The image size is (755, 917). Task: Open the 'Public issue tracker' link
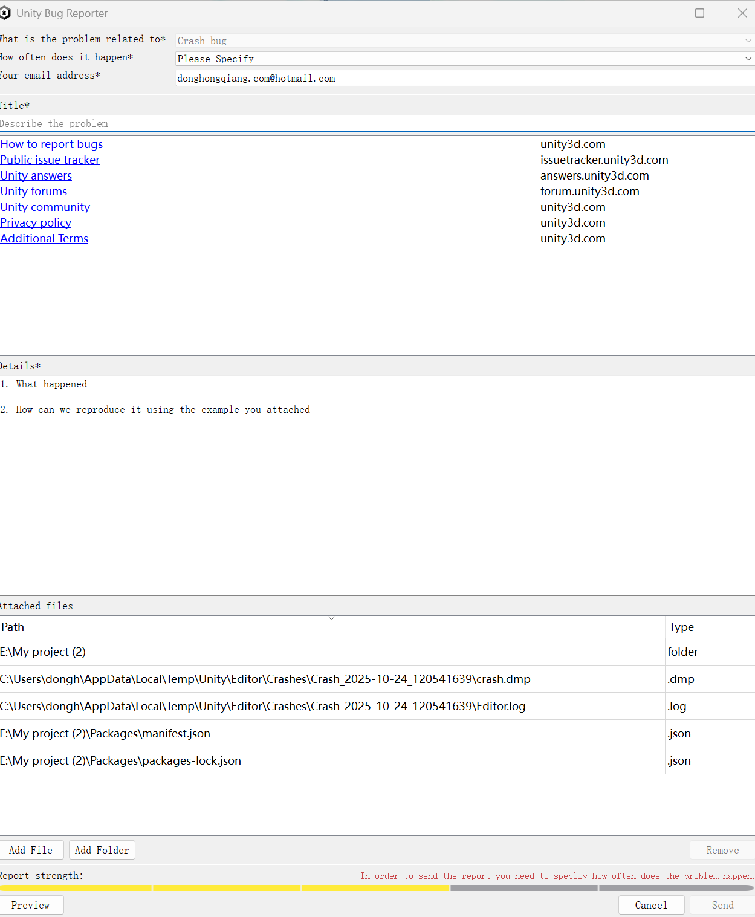pyautogui.click(x=50, y=160)
